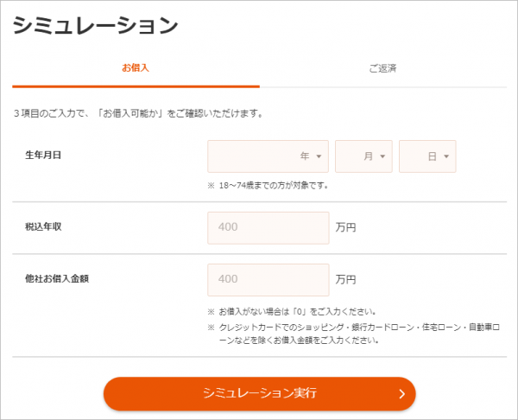Click the chevron icon on the orange button
Image resolution: width=518 pixels, height=420 pixels.
[x=402, y=394]
